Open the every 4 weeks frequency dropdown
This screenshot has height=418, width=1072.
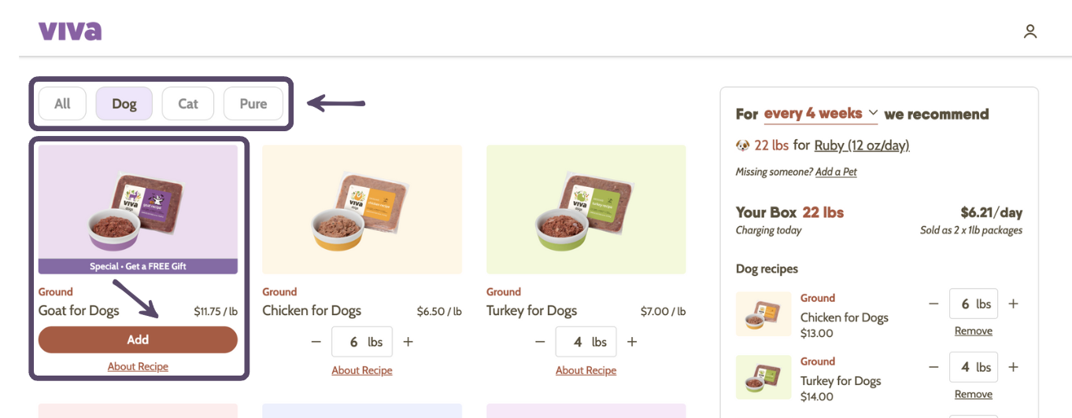tap(820, 114)
